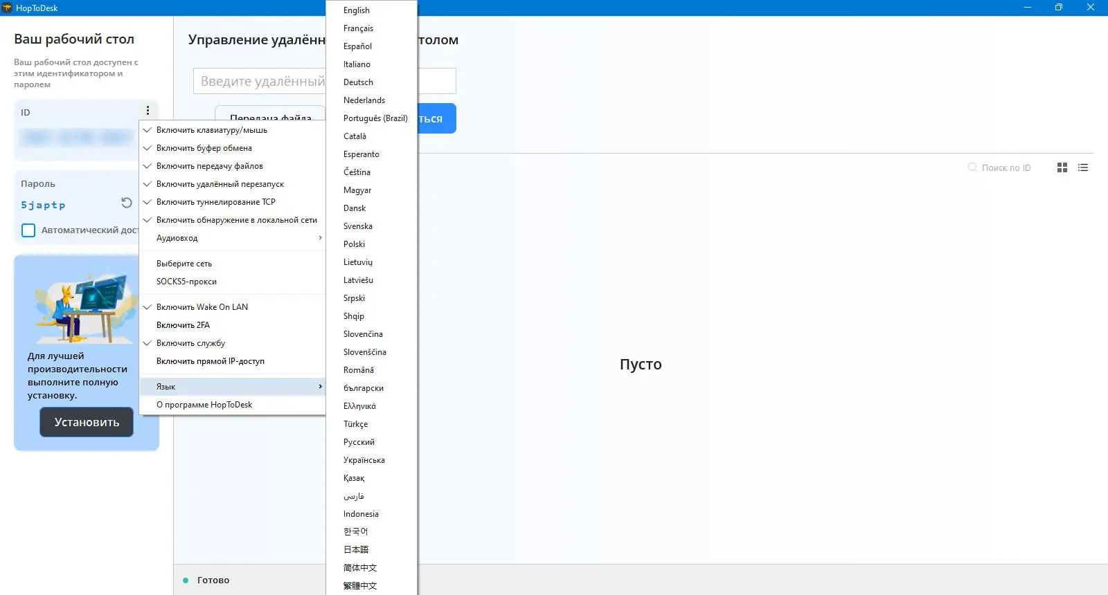1108x595 pixels.
Task: Choose Esperanto language
Action: 372,154
